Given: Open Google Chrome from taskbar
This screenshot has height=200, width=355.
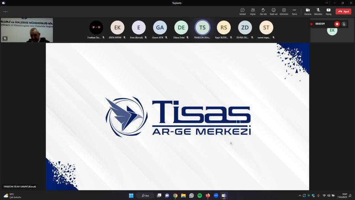Looking at the screenshot, I should (x=175, y=196).
